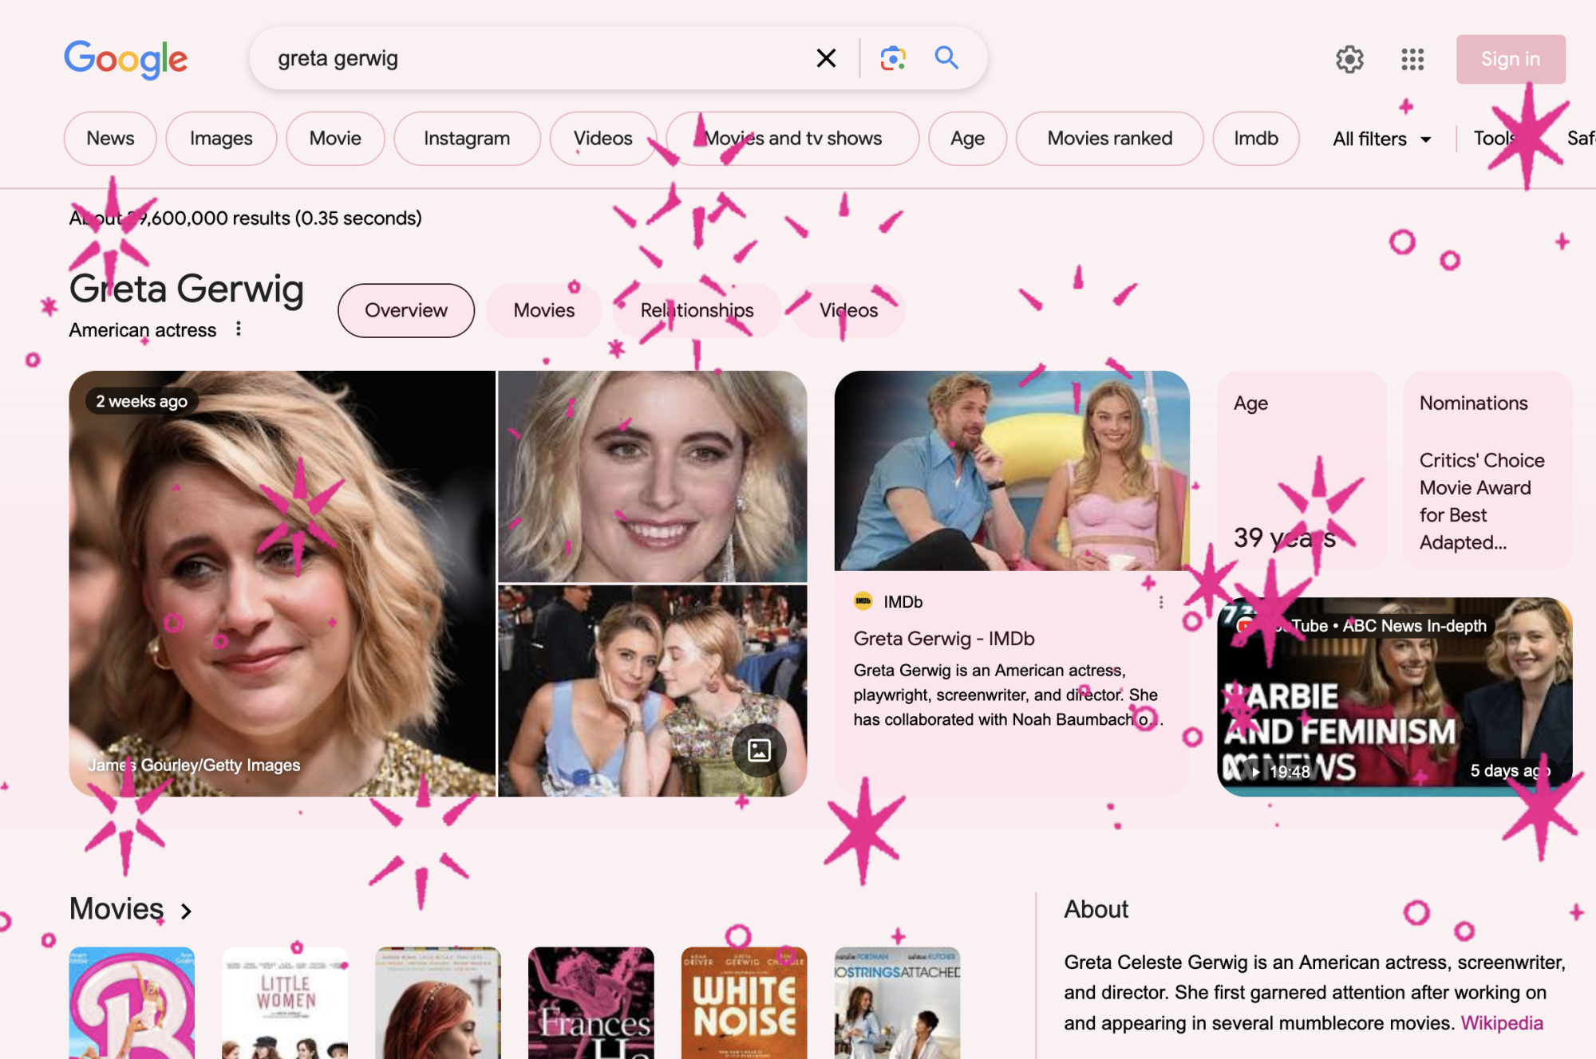This screenshot has width=1596, height=1059.
Task: Open the settings gear icon
Action: click(1349, 59)
